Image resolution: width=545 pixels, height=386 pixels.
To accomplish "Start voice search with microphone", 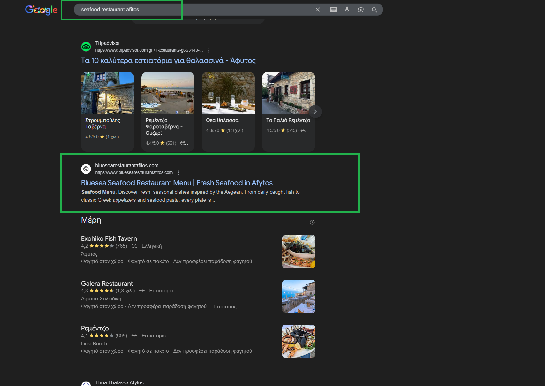I will click(x=347, y=10).
